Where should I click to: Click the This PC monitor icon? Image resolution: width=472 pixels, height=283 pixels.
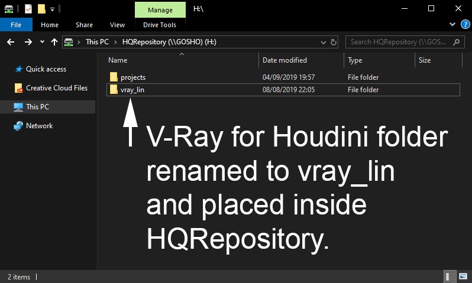click(18, 107)
